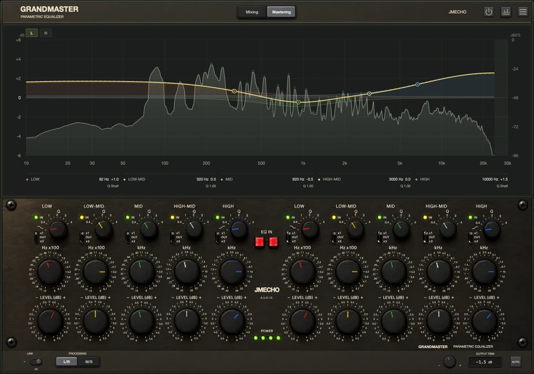Click the left red EQ IN button
Viewport: 534px width, 374px height.
260,242
